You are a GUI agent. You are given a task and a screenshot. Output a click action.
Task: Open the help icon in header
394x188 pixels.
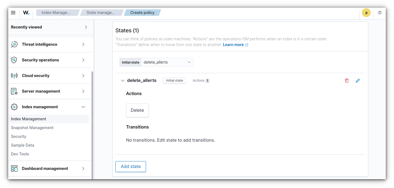380,13
